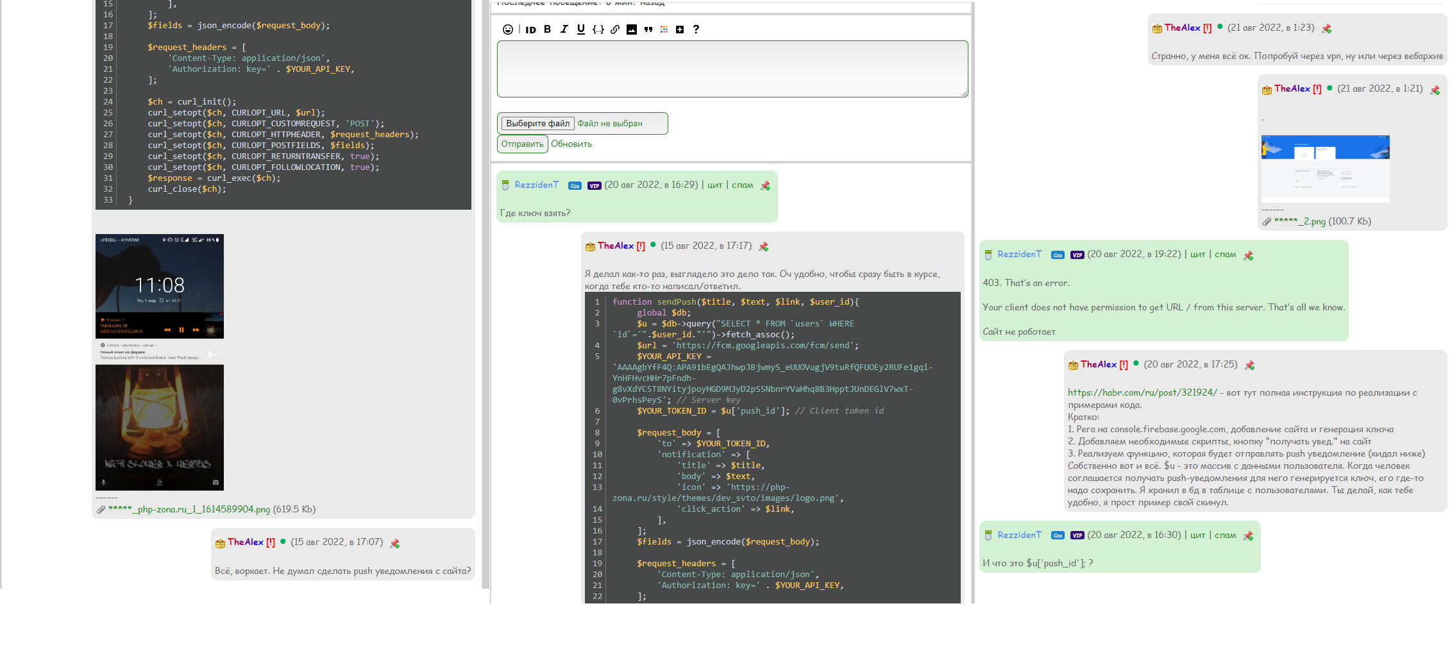The image size is (1452, 649).
Task: Apply italic formatting in editor
Action: 564,29
